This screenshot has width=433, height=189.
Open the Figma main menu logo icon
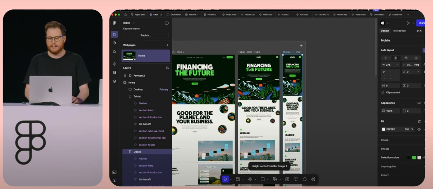[x=114, y=23]
